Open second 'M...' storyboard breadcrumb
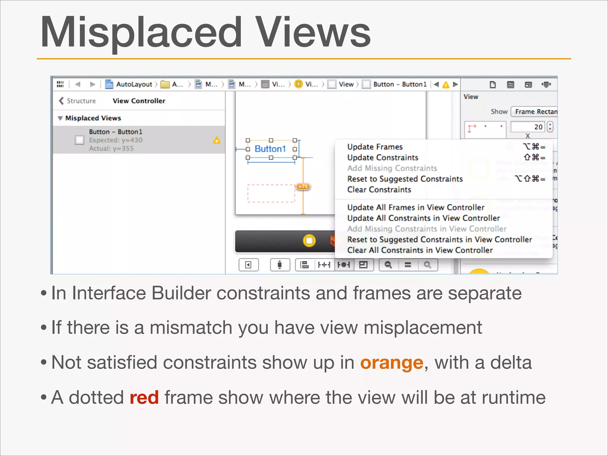The width and height of the screenshot is (608, 456). tap(240, 84)
